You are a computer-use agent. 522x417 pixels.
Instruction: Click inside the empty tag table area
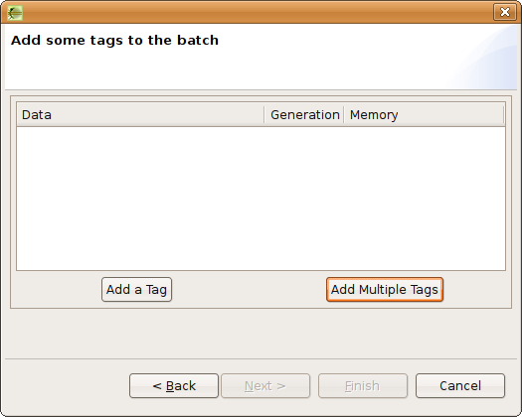[261, 199]
